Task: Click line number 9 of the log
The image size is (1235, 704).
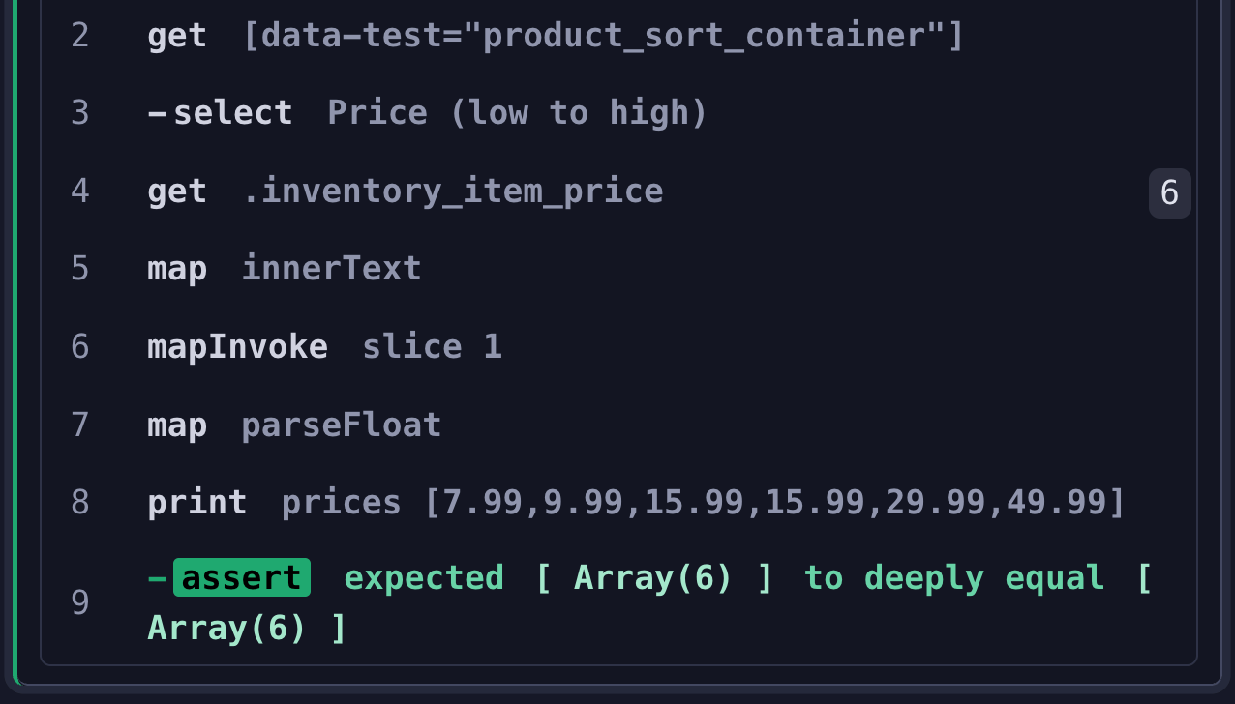Action: coord(80,603)
